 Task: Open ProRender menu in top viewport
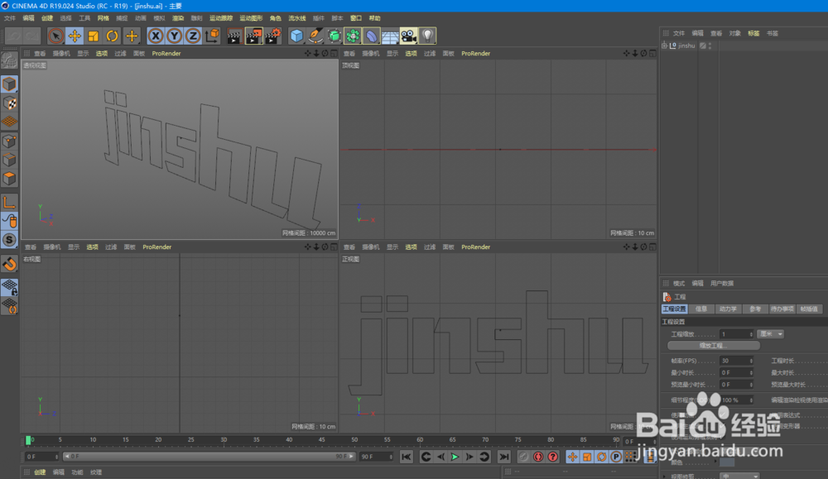coord(475,53)
